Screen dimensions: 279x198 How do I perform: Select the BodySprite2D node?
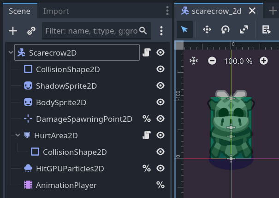61,102
